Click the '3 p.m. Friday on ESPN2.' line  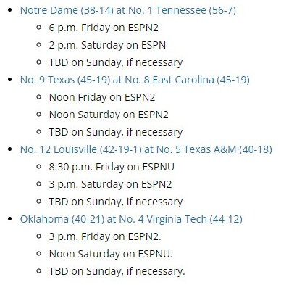coord(105,236)
